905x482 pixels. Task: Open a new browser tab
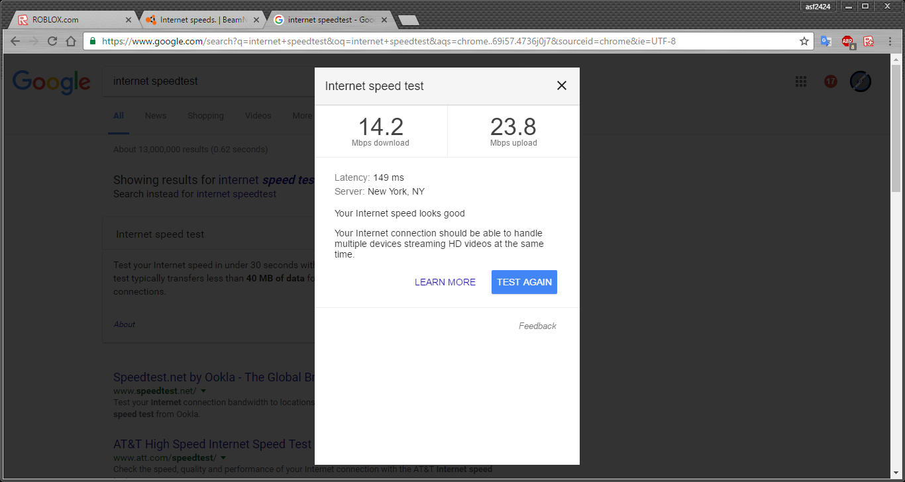409,20
